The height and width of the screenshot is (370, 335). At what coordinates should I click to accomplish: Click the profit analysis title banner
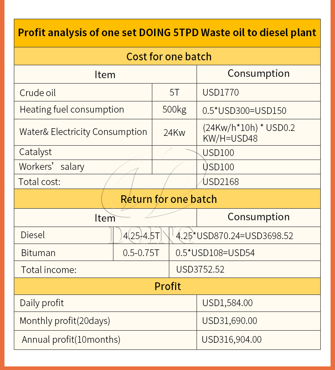(167, 33)
